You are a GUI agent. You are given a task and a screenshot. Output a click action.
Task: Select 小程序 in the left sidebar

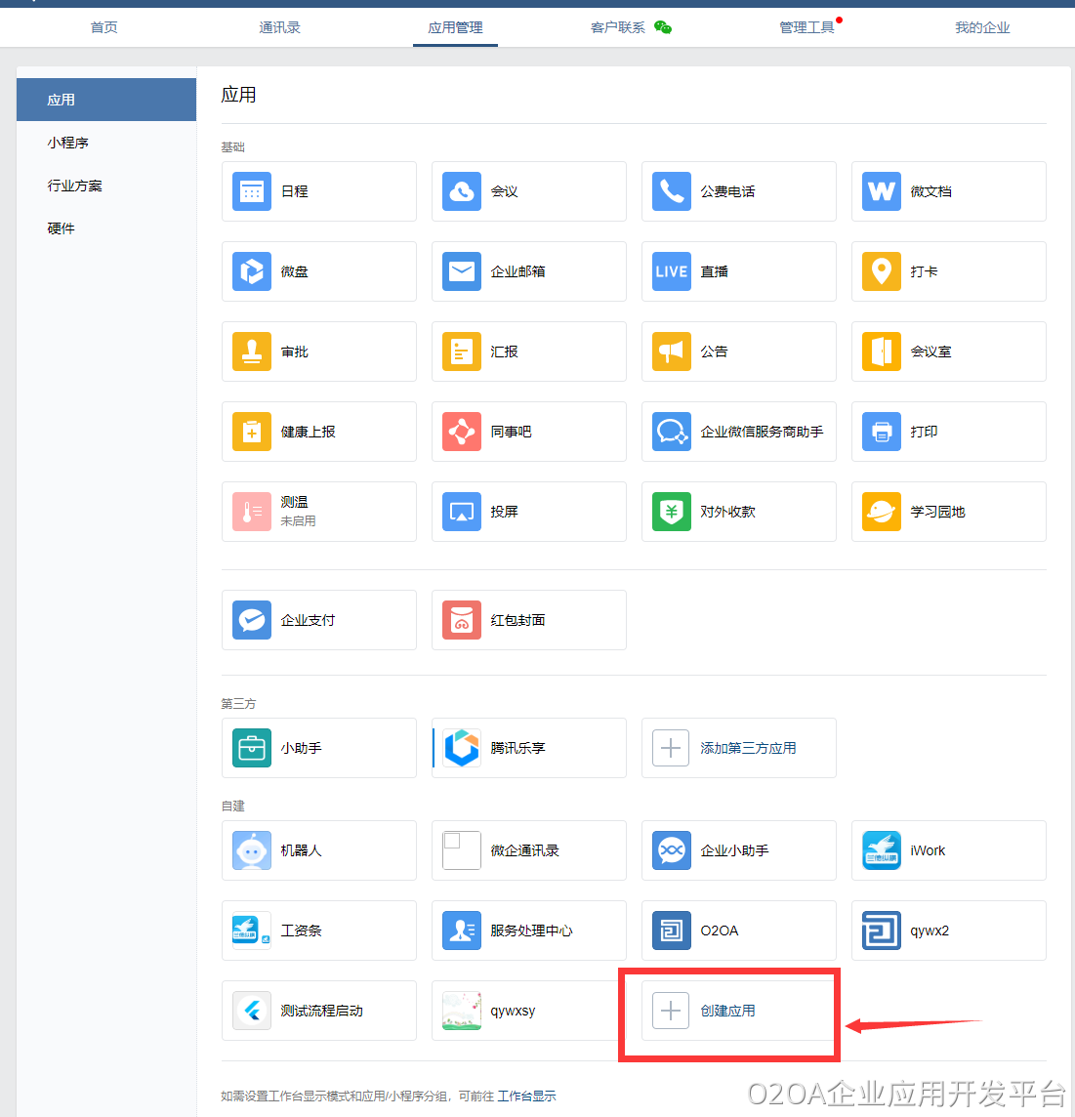click(x=68, y=143)
